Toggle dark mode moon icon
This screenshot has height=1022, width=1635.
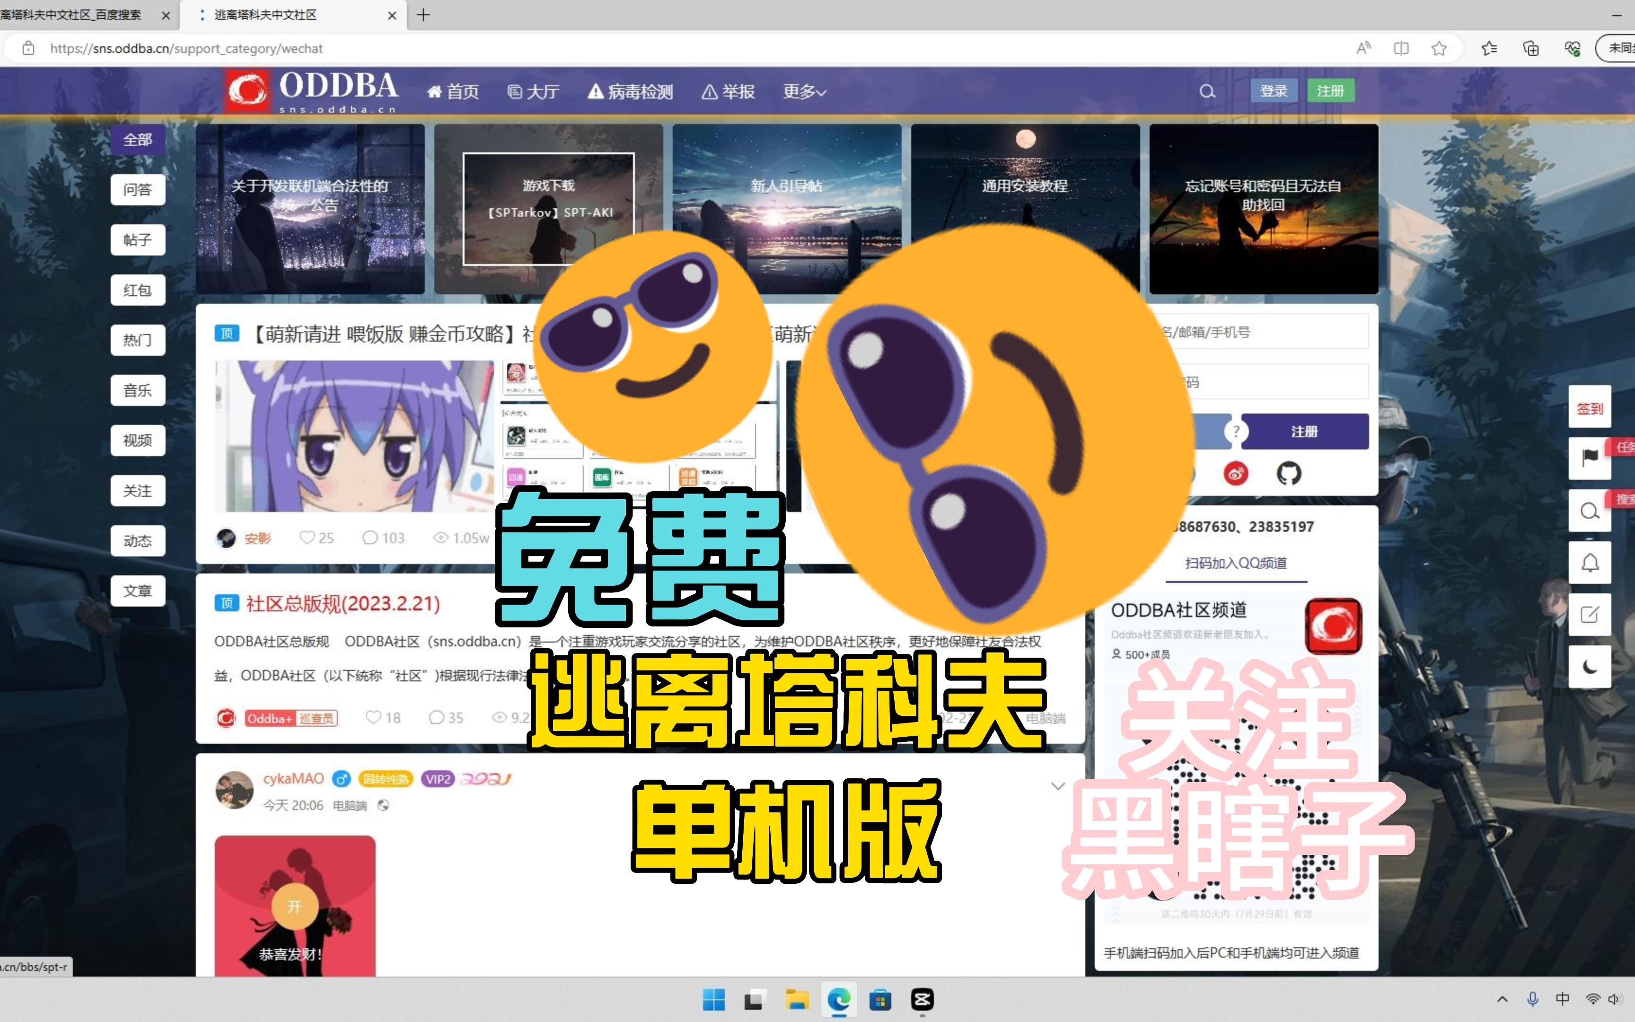1590,667
